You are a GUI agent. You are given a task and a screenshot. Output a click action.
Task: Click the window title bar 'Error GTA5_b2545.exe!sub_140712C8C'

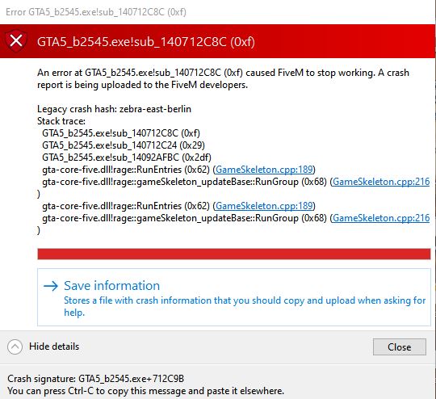[x=96, y=12]
